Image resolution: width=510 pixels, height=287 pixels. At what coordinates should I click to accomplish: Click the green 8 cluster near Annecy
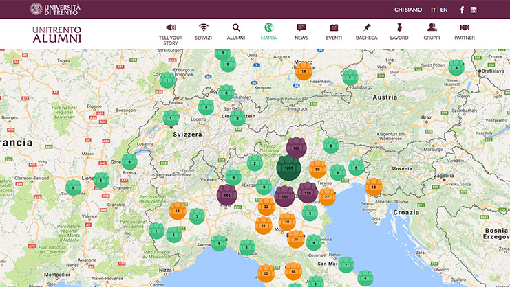[129, 161]
